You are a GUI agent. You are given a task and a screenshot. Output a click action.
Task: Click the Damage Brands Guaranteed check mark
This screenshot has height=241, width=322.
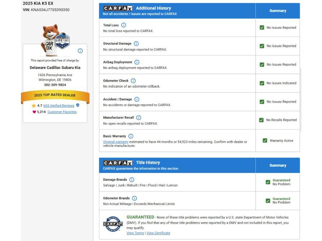(268, 182)
